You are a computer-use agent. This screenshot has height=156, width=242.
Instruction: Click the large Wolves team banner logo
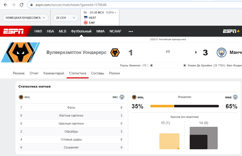(x=20, y=52)
